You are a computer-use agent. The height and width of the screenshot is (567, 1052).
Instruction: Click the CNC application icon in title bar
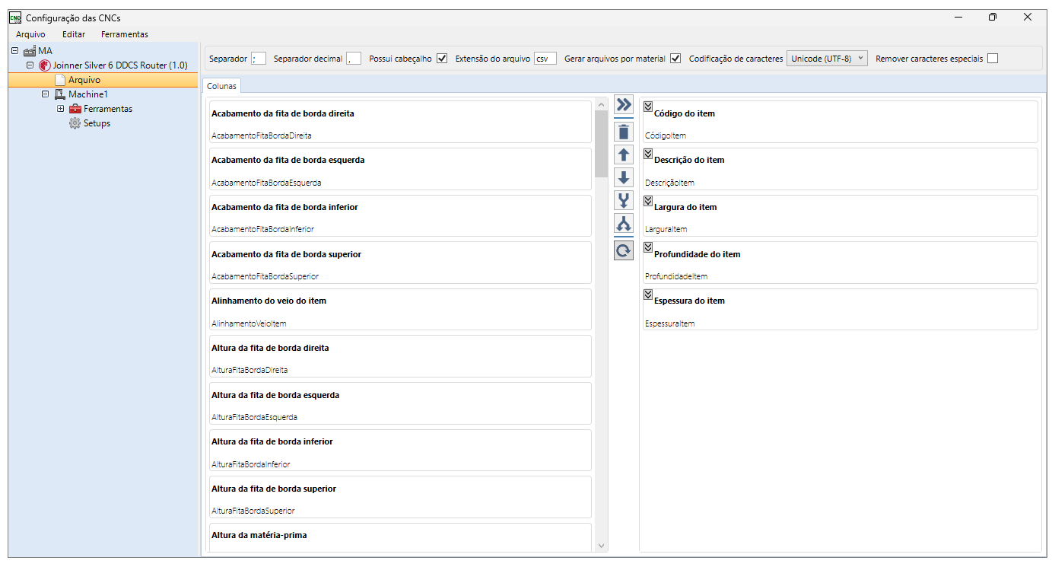[14, 18]
